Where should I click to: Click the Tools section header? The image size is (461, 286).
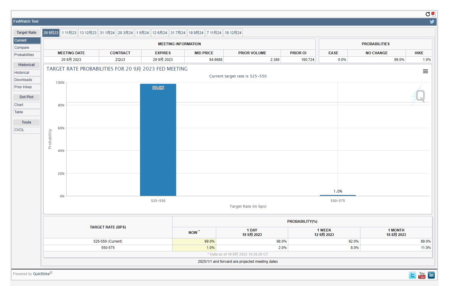coord(26,122)
